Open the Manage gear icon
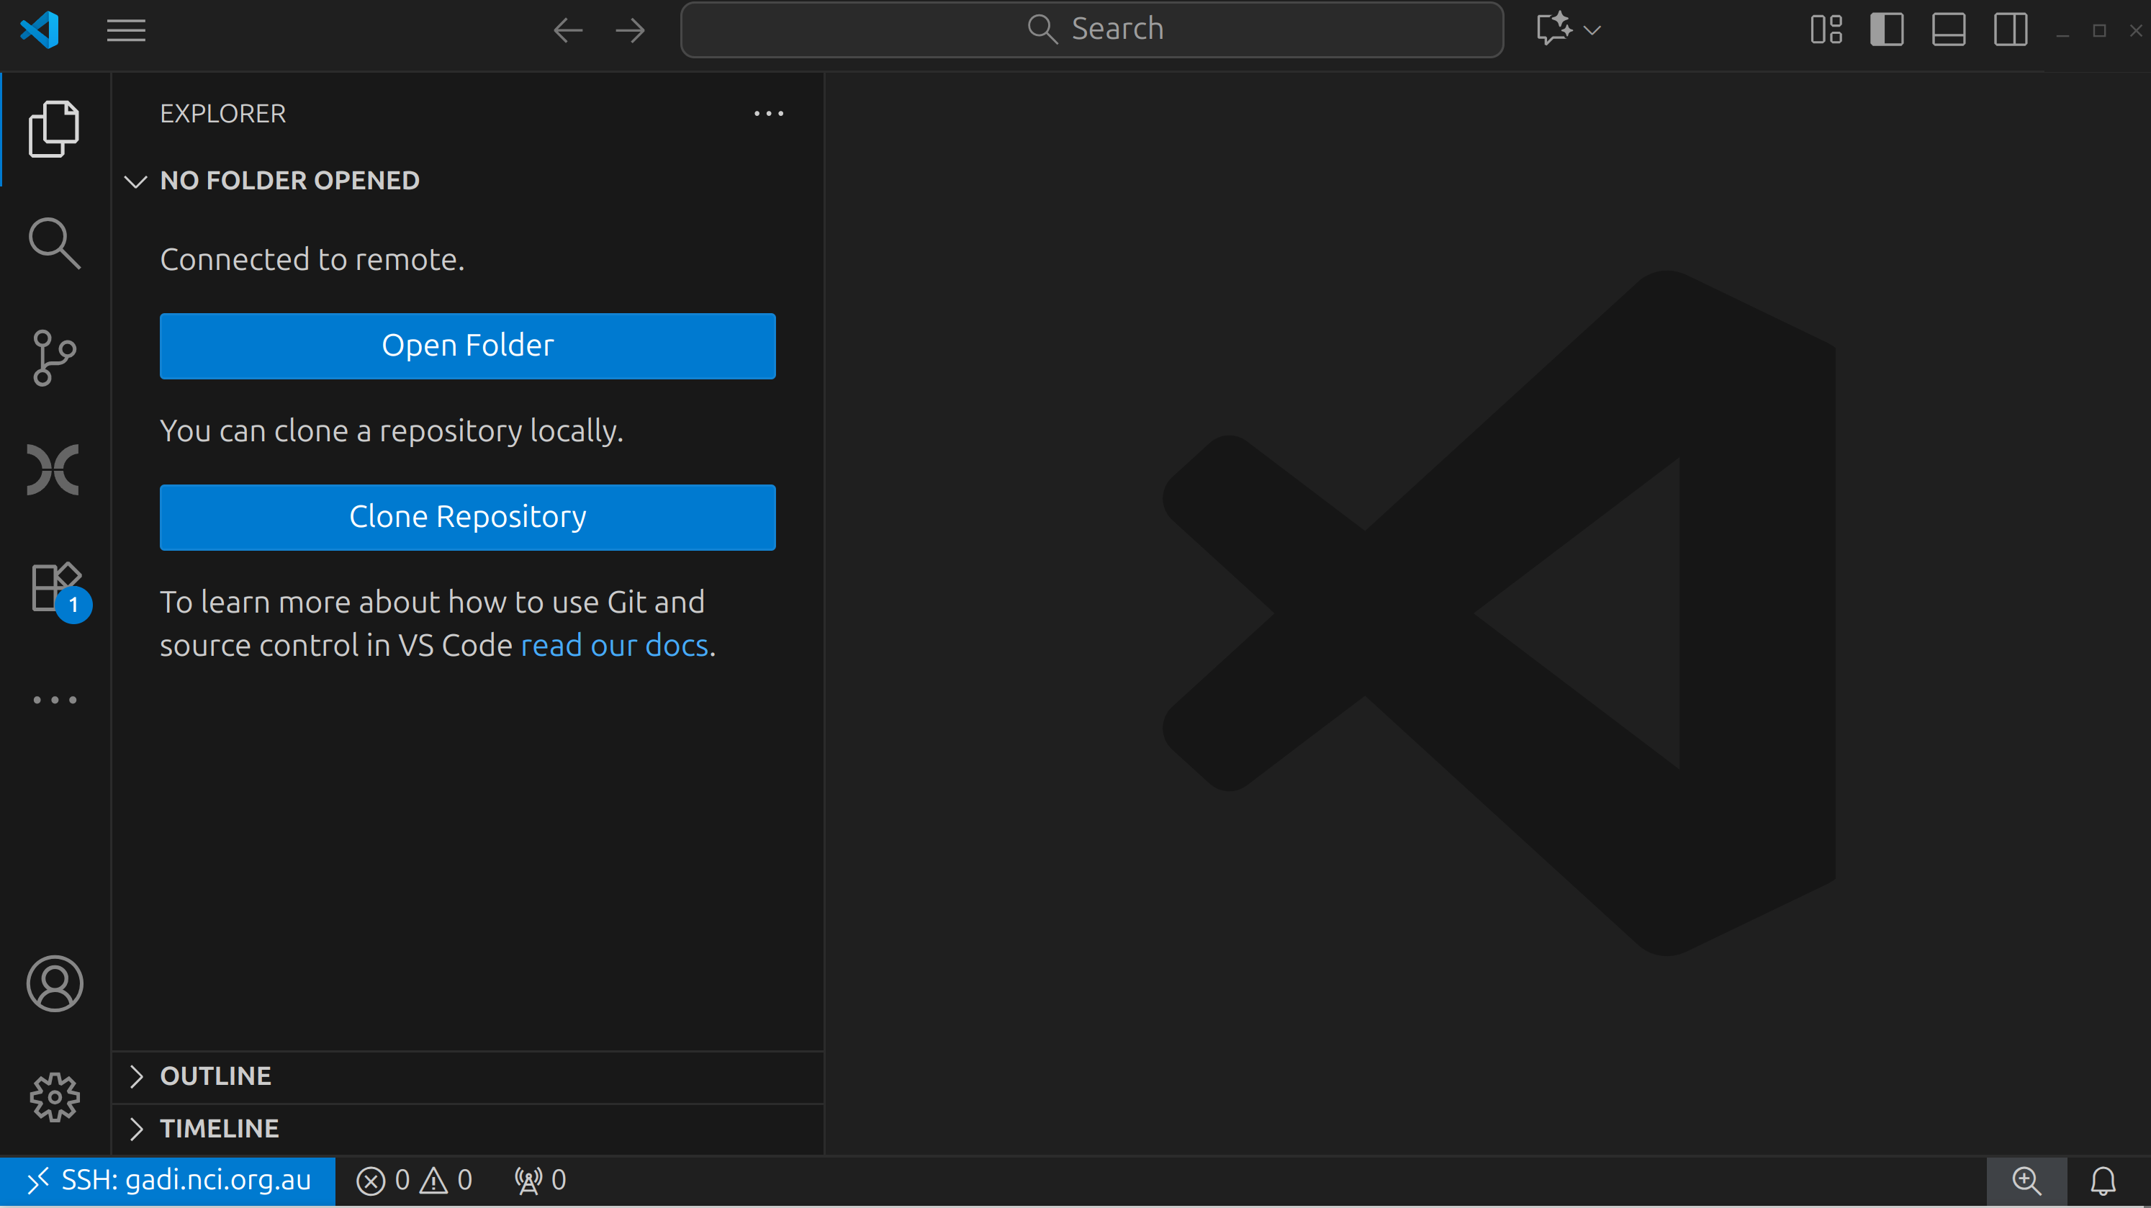This screenshot has width=2151, height=1208. 54,1096
